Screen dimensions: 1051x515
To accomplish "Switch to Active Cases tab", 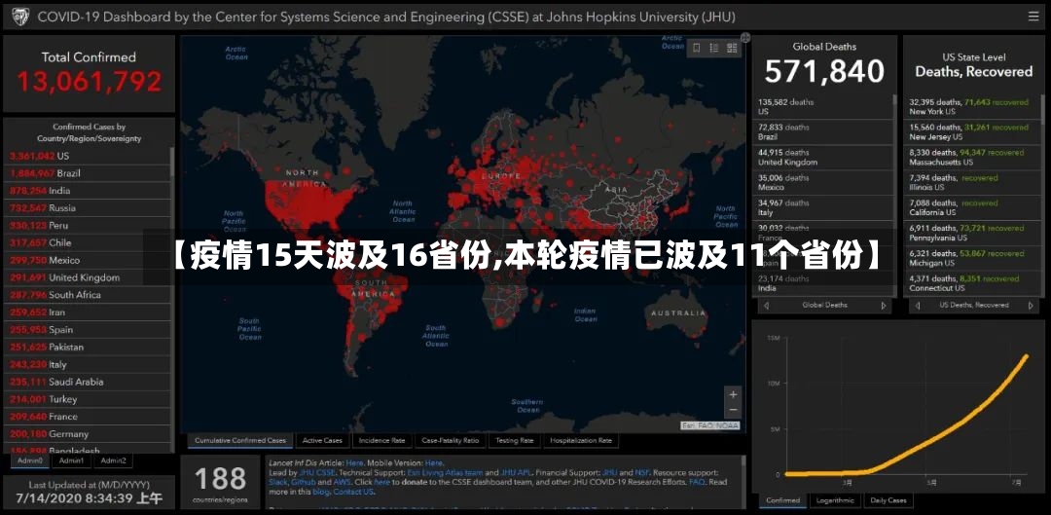I will pyautogui.click(x=322, y=441).
